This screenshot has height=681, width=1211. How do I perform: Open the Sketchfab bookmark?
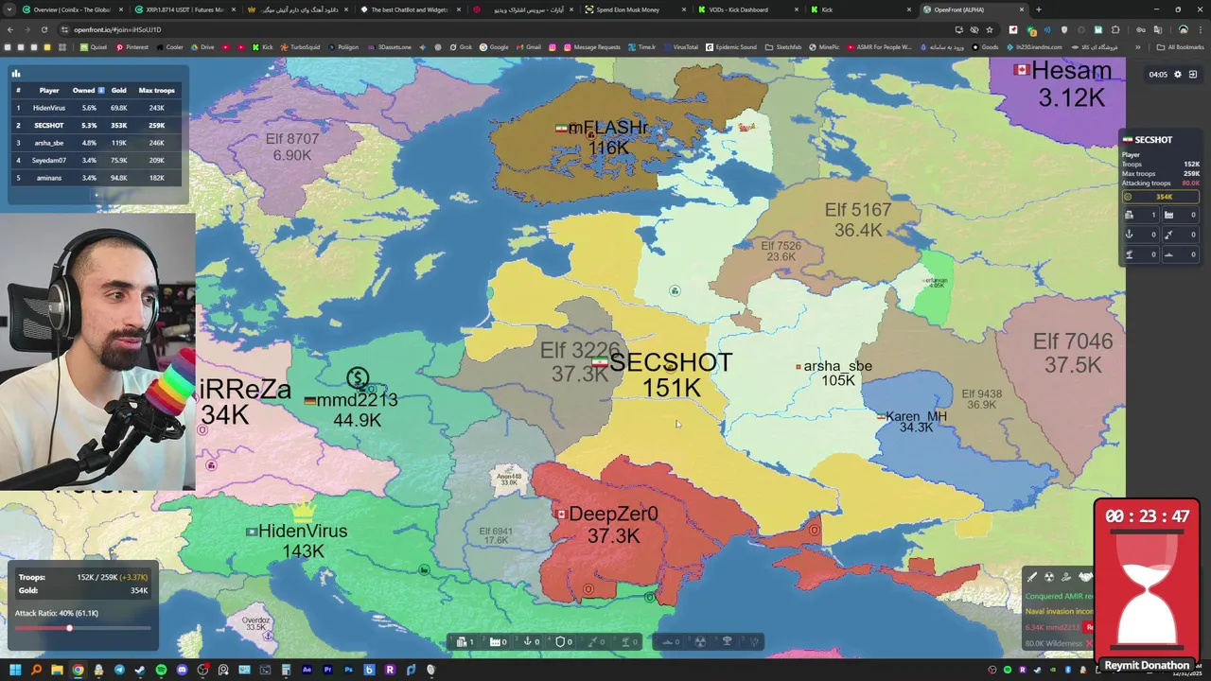point(782,46)
